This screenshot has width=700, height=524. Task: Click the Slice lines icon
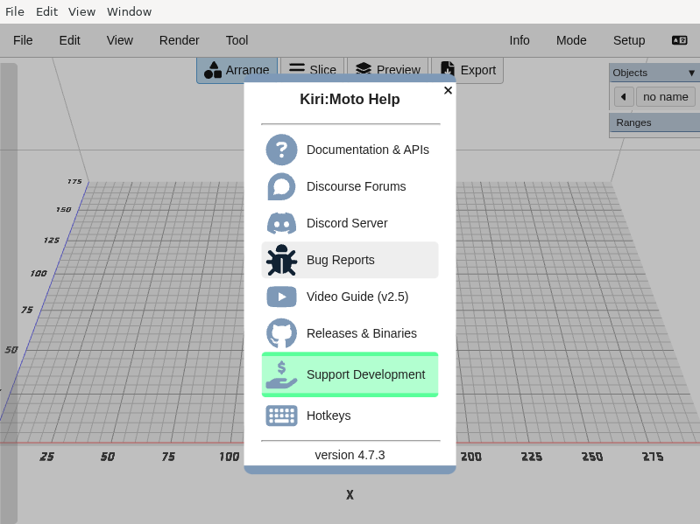click(297, 68)
